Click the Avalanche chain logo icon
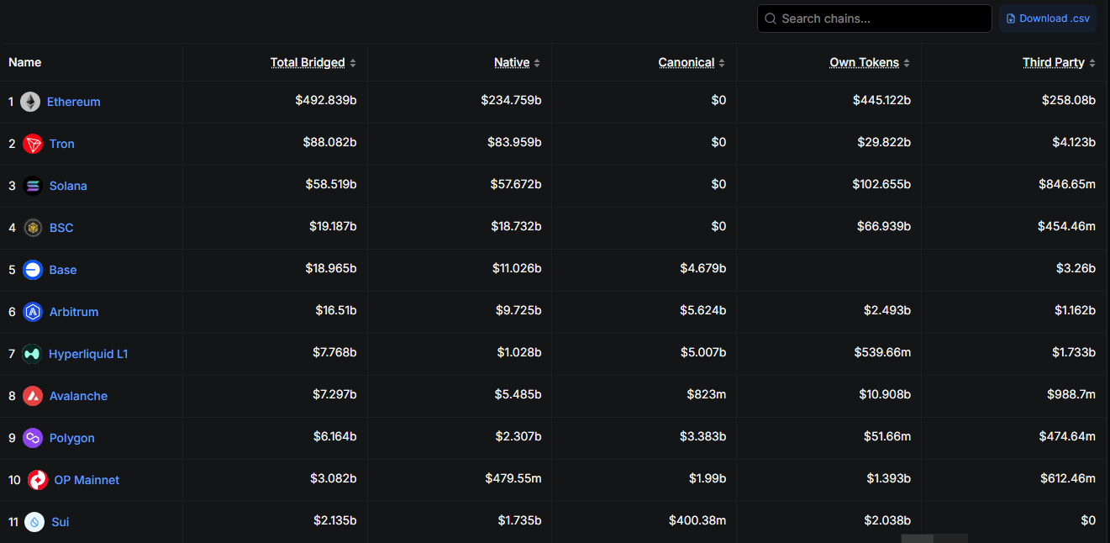This screenshot has width=1110, height=543. coord(33,396)
